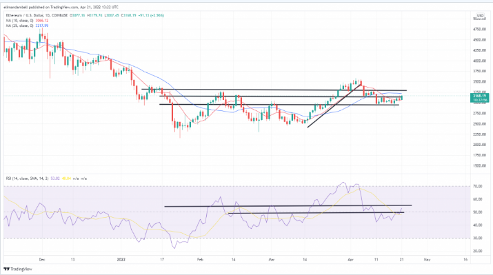Open the USD currency selector
This screenshot has width=493, height=275.
tap(480, 15)
